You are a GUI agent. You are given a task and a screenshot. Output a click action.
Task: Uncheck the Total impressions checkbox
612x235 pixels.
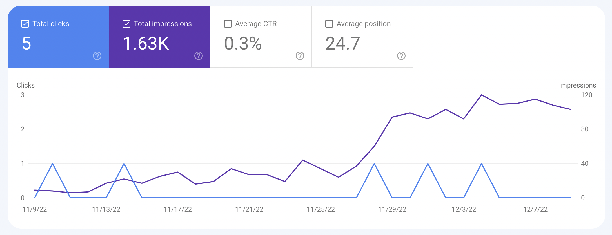pyautogui.click(x=126, y=24)
